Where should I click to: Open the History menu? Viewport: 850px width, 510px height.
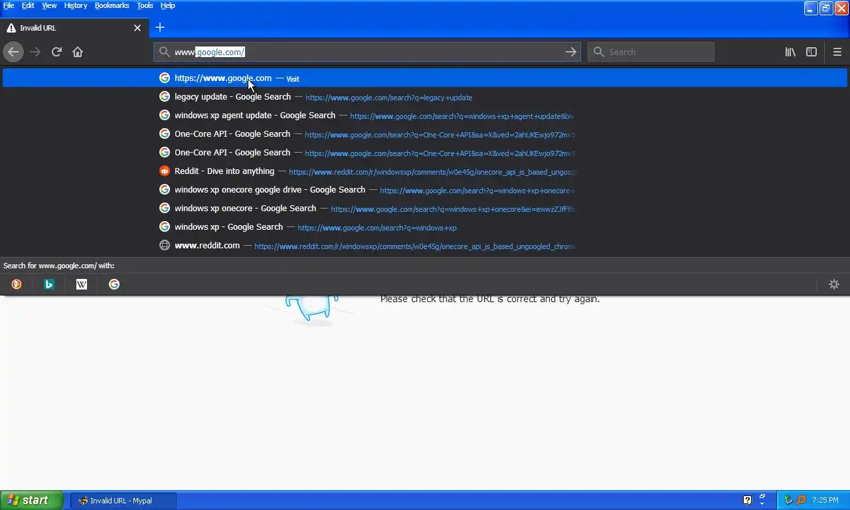click(76, 5)
